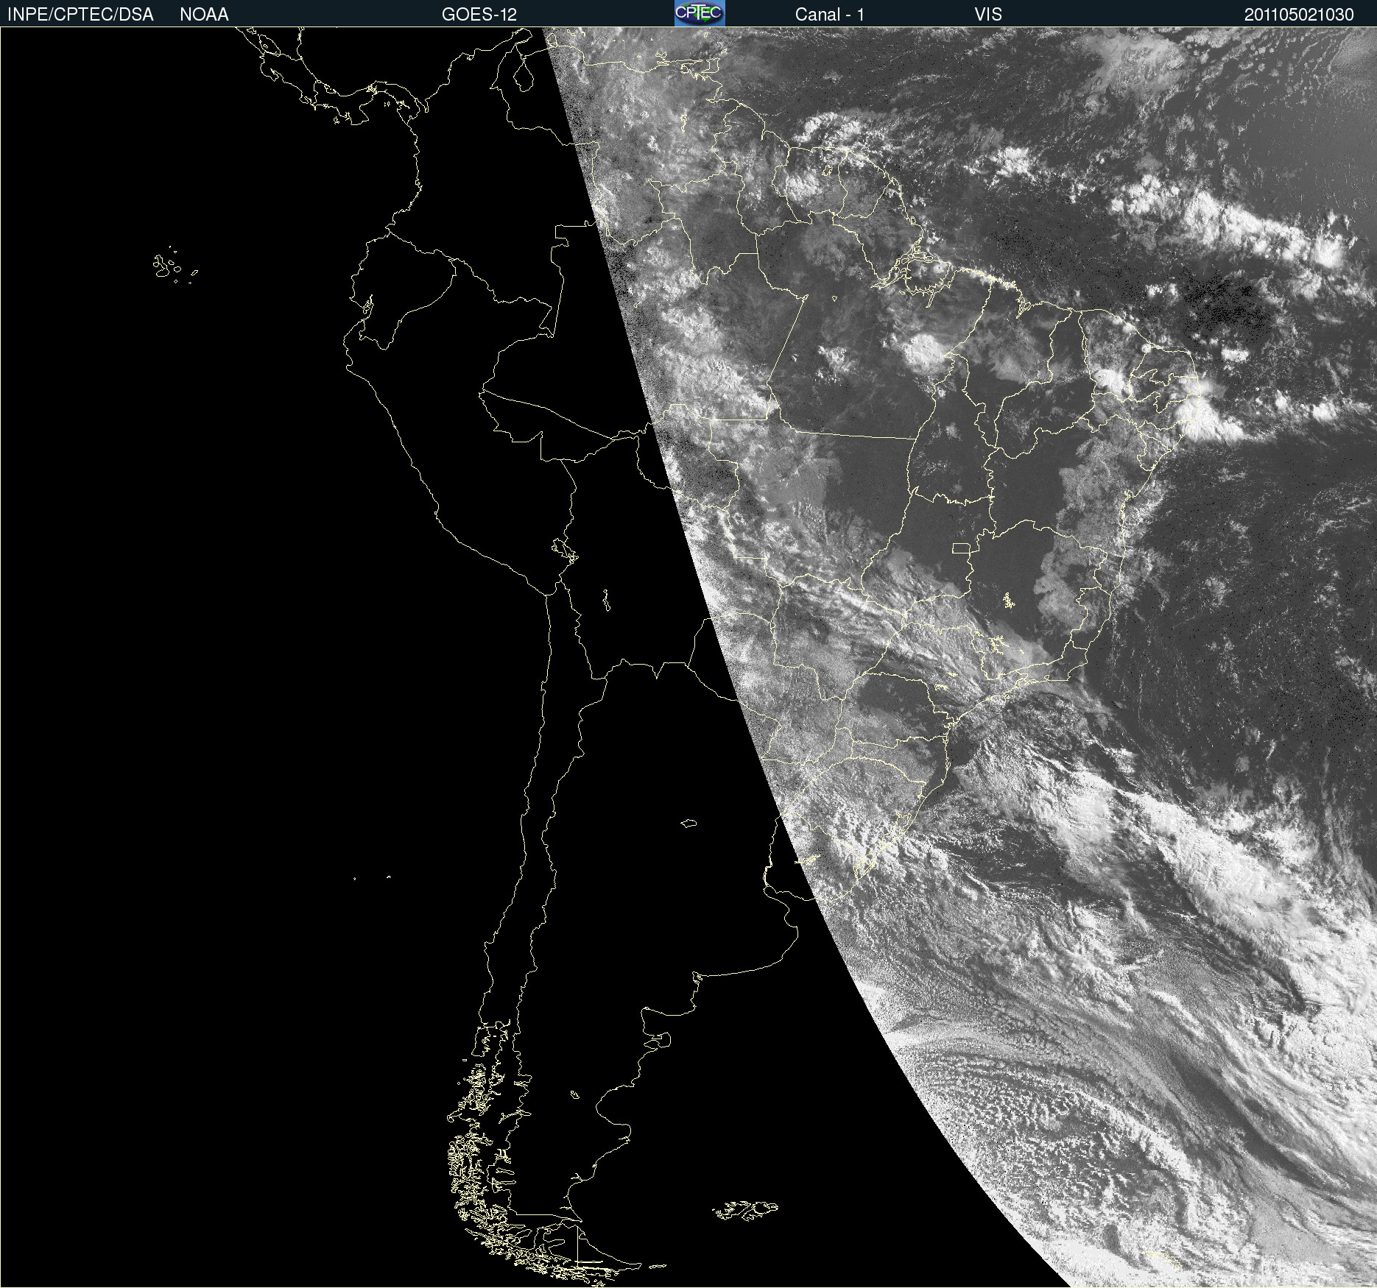
Task: Select the VIS label in the header
Action: [988, 15]
